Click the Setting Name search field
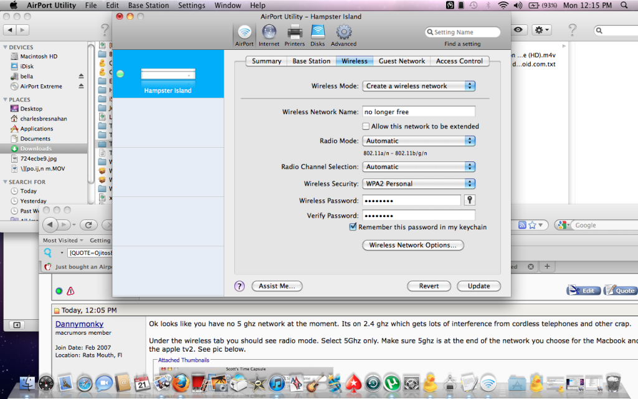Screen dimensions: 638x399 (x=463, y=32)
